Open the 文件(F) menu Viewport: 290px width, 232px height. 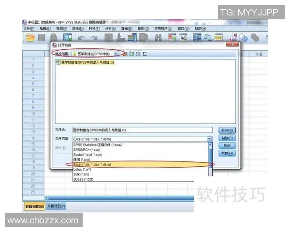(29, 29)
